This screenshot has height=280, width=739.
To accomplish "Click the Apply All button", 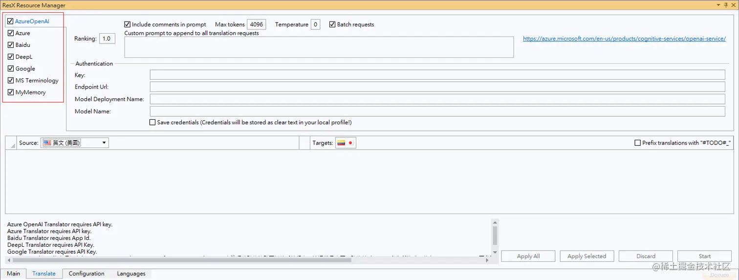I will click(x=528, y=256).
